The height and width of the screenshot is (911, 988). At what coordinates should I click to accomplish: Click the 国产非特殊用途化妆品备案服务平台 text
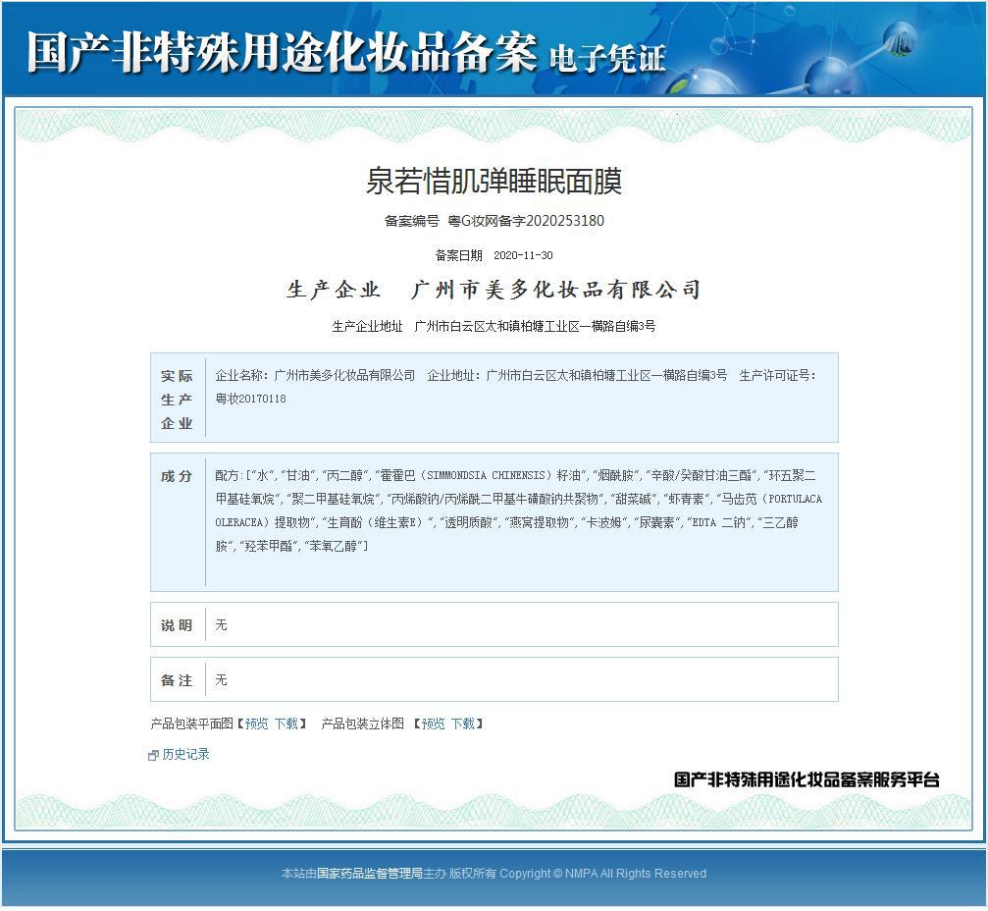click(806, 779)
